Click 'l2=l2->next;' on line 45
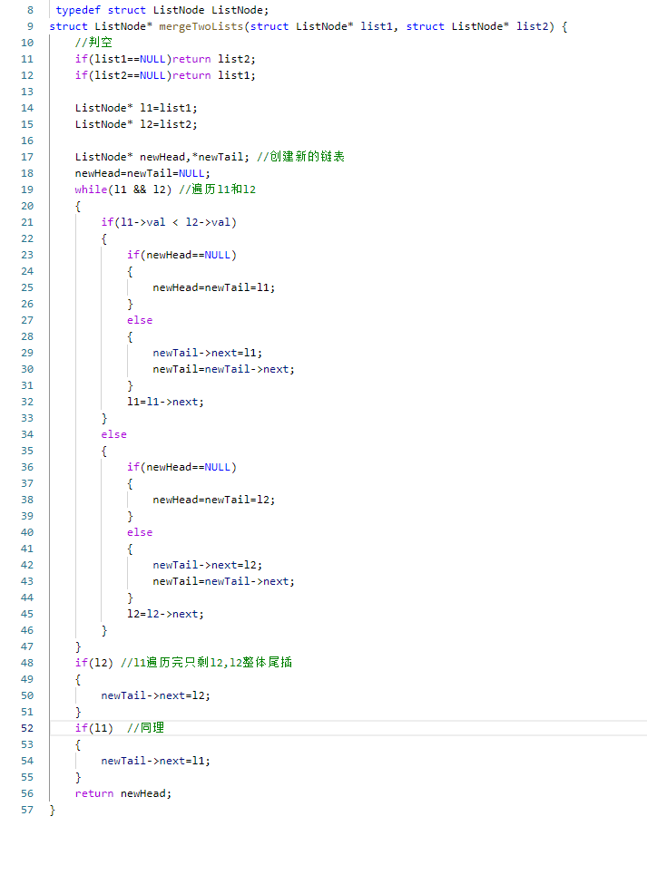The image size is (647, 894). 165,614
